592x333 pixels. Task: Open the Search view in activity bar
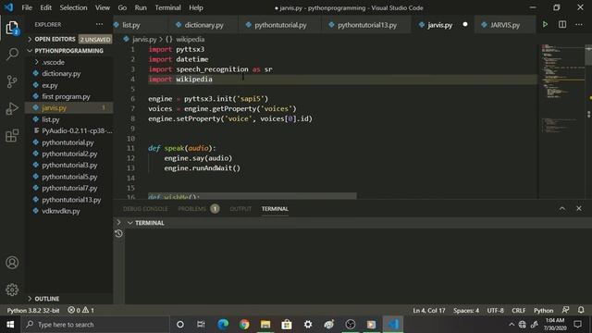[x=12, y=54]
